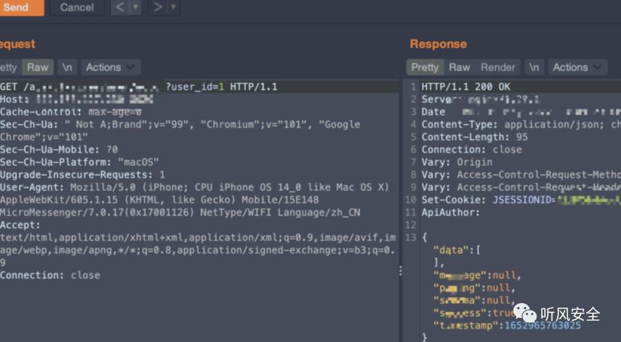The height and width of the screenshot is (342, 621).
Task: Click the WeChat logo watermark icon
Action: point(525,313)
